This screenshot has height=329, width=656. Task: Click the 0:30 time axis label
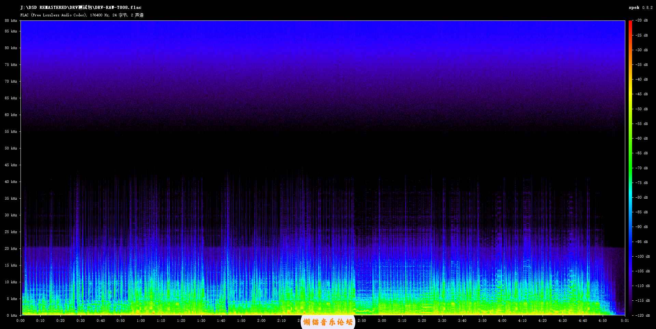click(81, 320)
